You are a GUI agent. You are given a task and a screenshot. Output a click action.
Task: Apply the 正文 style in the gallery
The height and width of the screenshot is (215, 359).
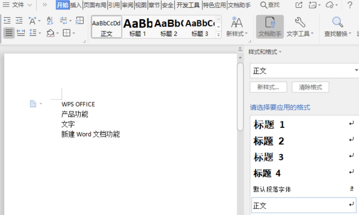[x=106, y=27]
